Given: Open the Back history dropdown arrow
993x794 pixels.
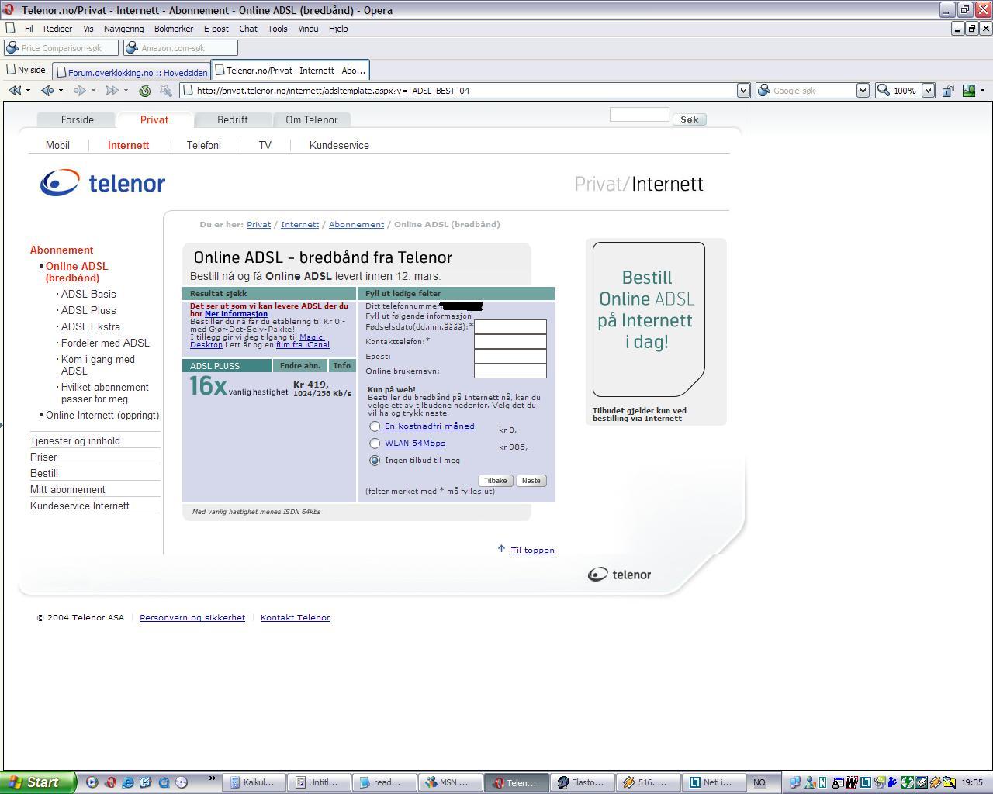Looking at the screenshot, I should pyautogui.click(x=61, y=91).
